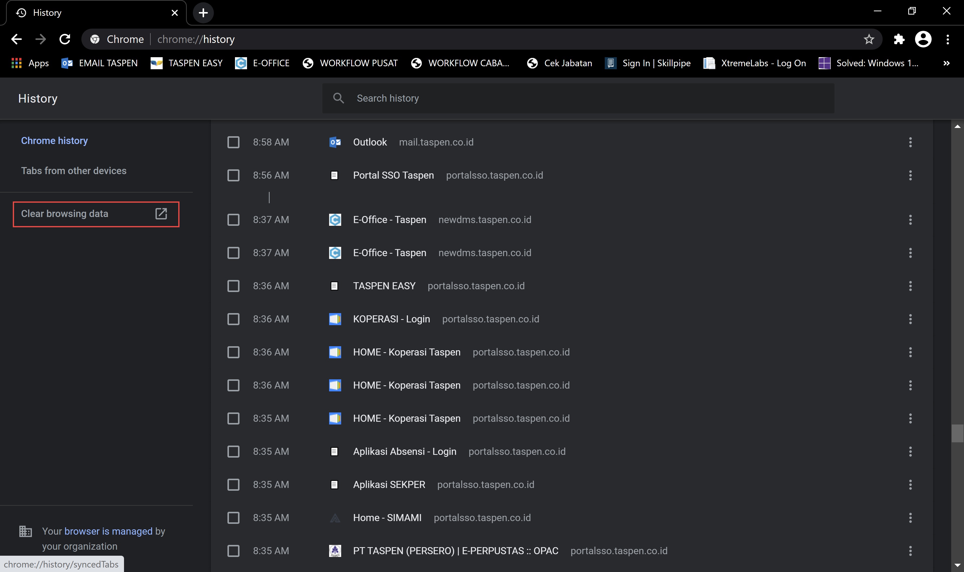Viewport: 964px width, 572px height.
Task: Open the profile avatar icon
Action: coord(923,39)
